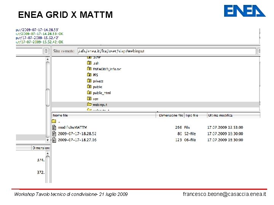Click local size value 374.

point(41,160)
